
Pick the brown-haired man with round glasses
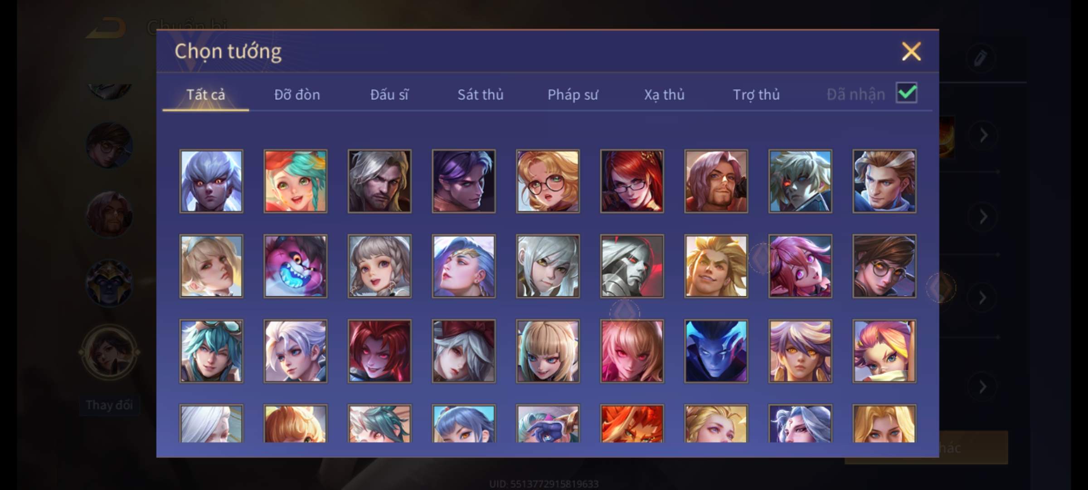click(x=884, y=266)
